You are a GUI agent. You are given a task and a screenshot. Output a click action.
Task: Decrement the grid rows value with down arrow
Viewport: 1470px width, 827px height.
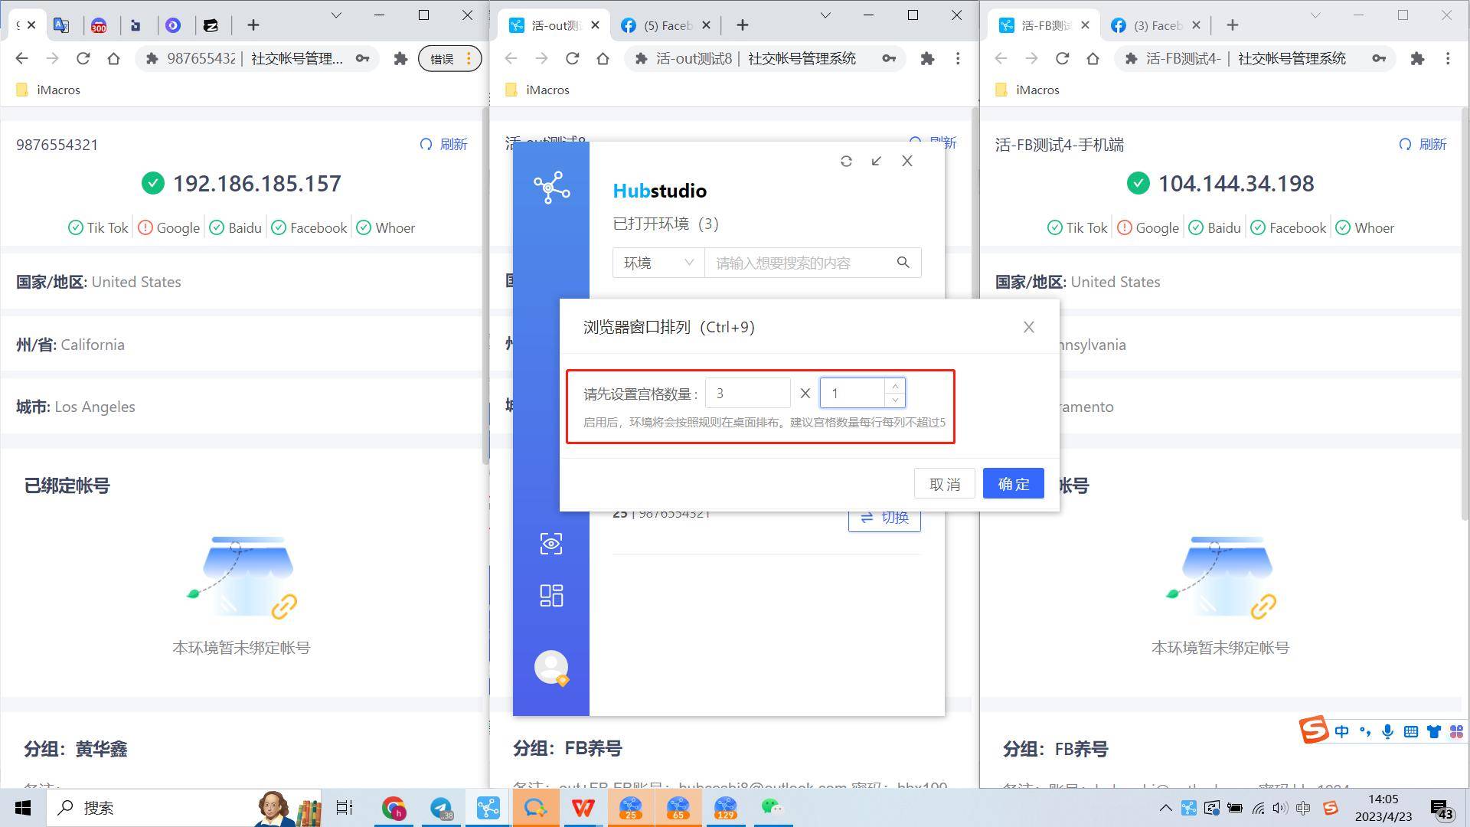(895, 400)
